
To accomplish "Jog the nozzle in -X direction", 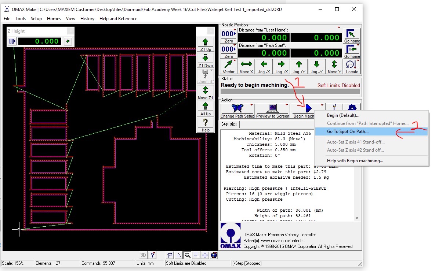I will (x=264, y=67).
